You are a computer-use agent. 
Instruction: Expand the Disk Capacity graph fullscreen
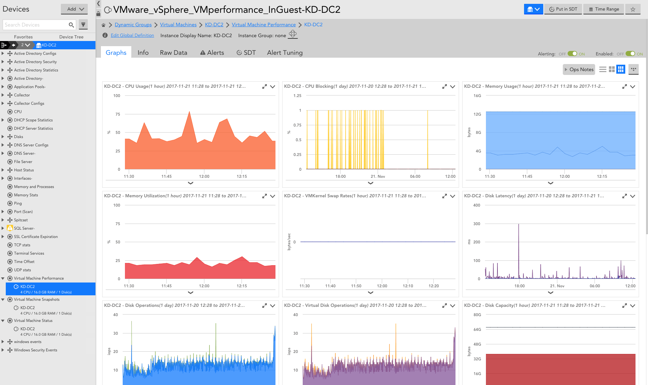click(624, 306)
